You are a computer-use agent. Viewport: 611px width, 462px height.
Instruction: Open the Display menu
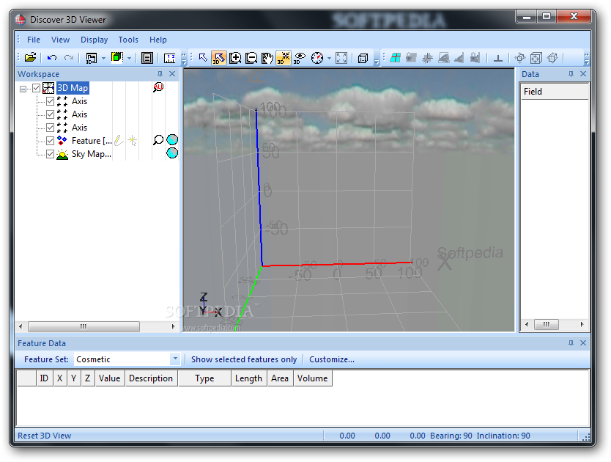click(x=94, y=40)
